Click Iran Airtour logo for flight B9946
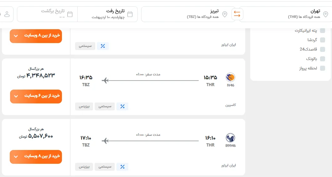The width and height of the screenshot is (332, 177). (230, 138)
